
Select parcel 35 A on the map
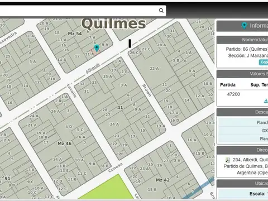(108, 76)
